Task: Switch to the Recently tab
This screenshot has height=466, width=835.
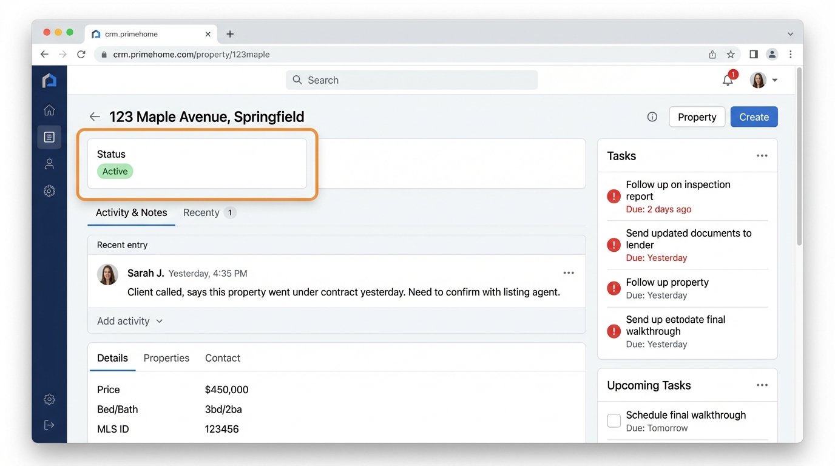Action: coord(201,212)
